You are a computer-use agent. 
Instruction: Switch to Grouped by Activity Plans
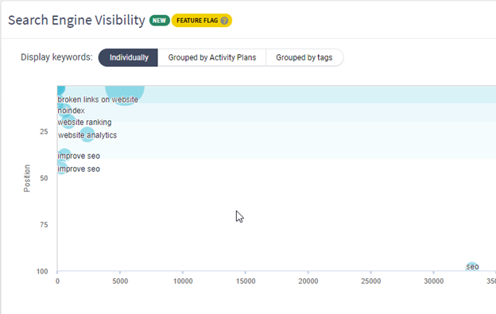pos(212,57)
